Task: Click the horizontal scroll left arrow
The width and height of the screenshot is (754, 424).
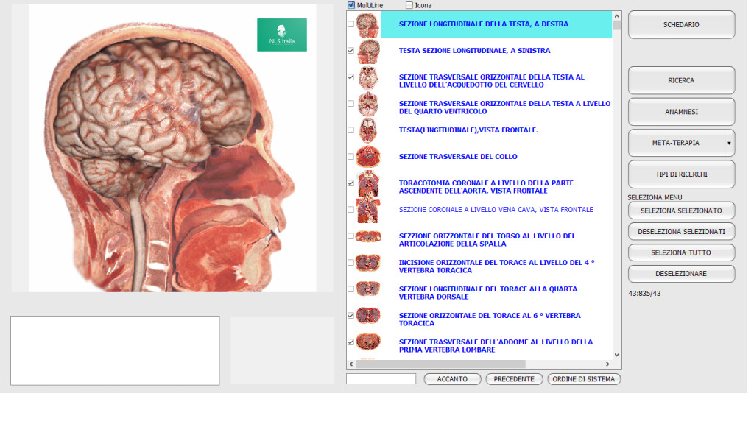Action: click(351, 364)
